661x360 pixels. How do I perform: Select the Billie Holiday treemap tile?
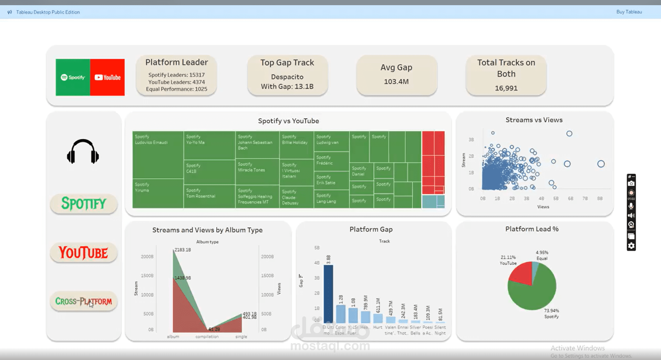[x=297, y=145]
